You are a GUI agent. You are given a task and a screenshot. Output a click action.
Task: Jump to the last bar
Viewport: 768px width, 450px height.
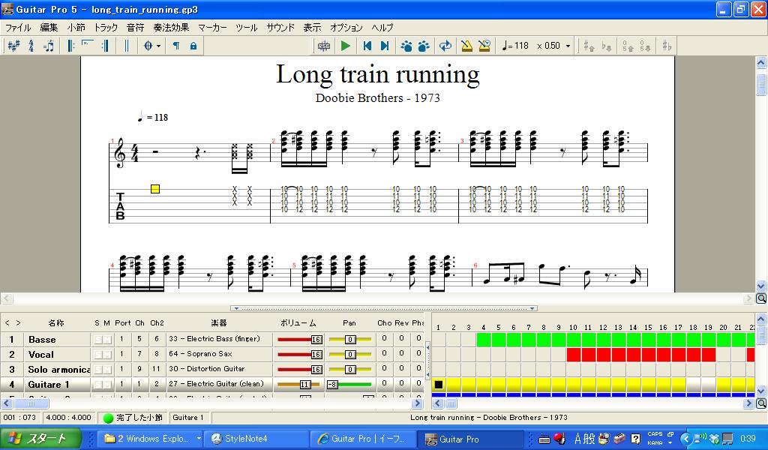point(385,46)
